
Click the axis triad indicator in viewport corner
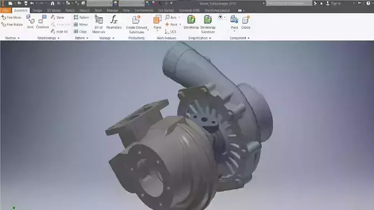pyautogui.click(x=14, y=208)
